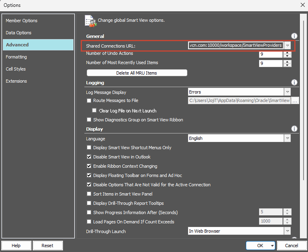Click the Help button
This screenshot has width=308, height=252.
(16, 246)
